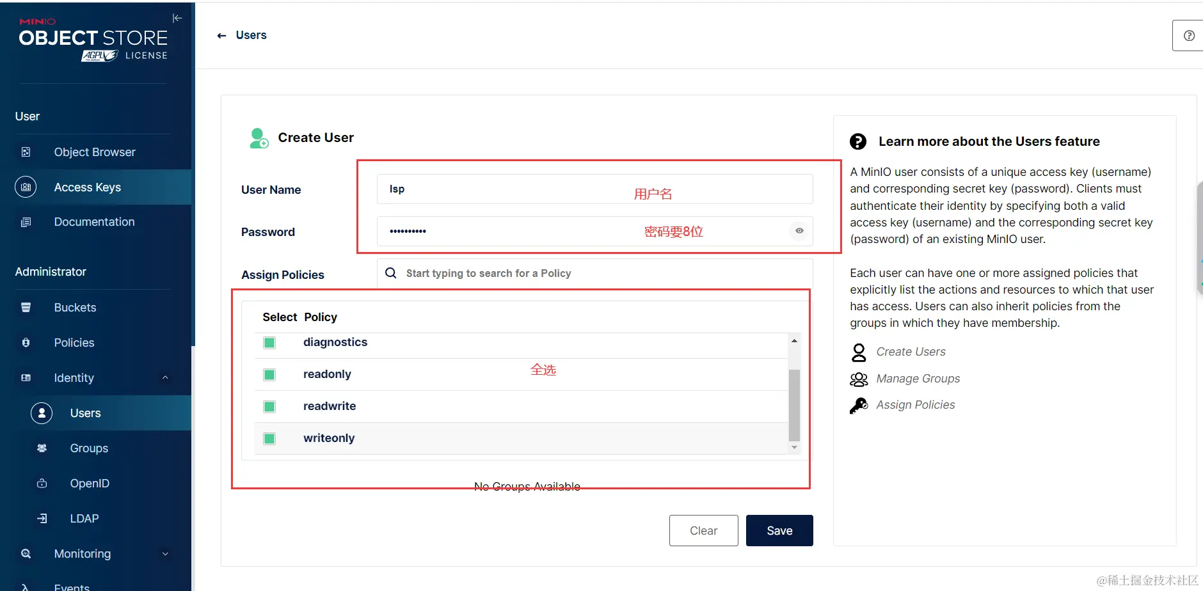1203x591 pixels.
Task: Open Documentation in the sidebar
Action: (x=95, y=222)
